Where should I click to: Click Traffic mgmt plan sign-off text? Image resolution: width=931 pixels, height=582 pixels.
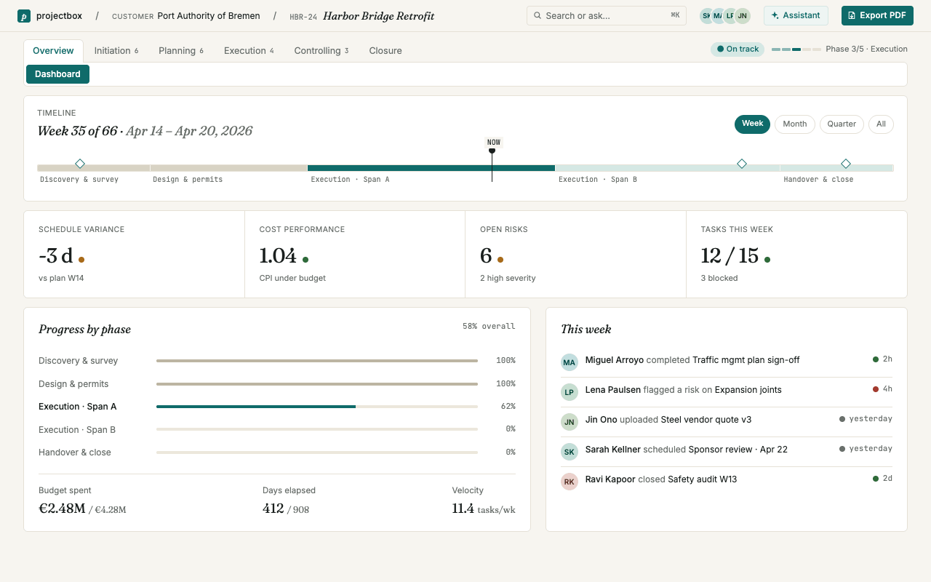point(746,360)
